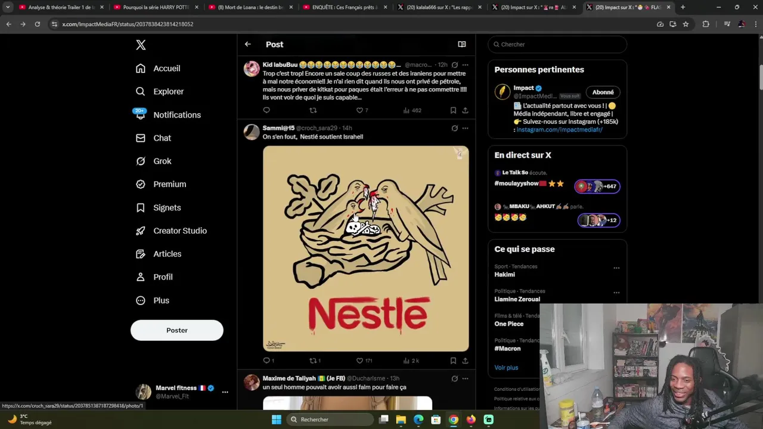The height and width of the screenshot is (429, 763).
Task: Open Explorer in sidebar
Action: click(x=160, y=92)
